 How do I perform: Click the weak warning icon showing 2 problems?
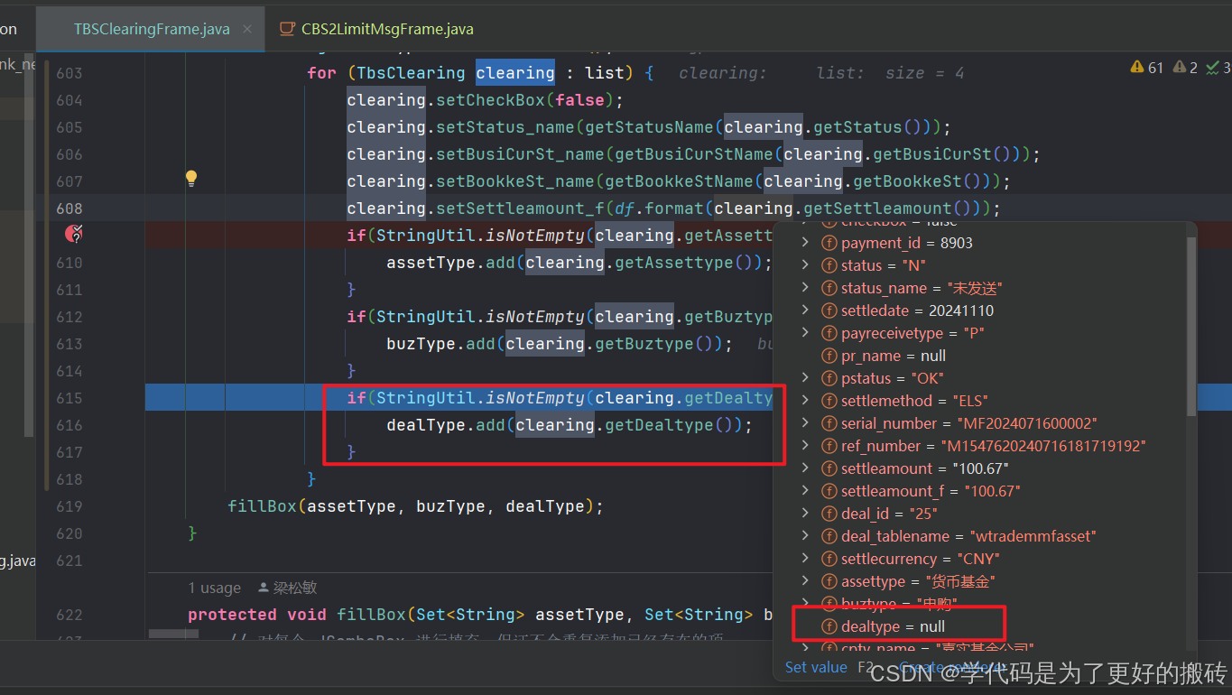(1178, 67)
